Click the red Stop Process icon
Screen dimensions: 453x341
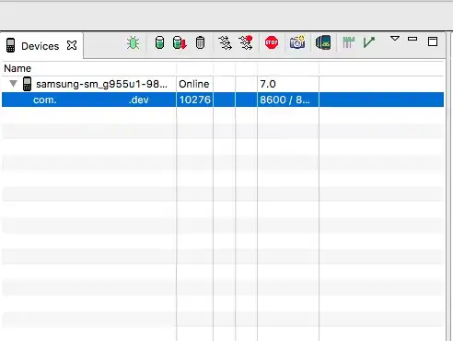pyautogui.click(x=272, y=42)
